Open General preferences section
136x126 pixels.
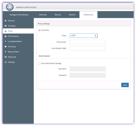tap(18, 21)
